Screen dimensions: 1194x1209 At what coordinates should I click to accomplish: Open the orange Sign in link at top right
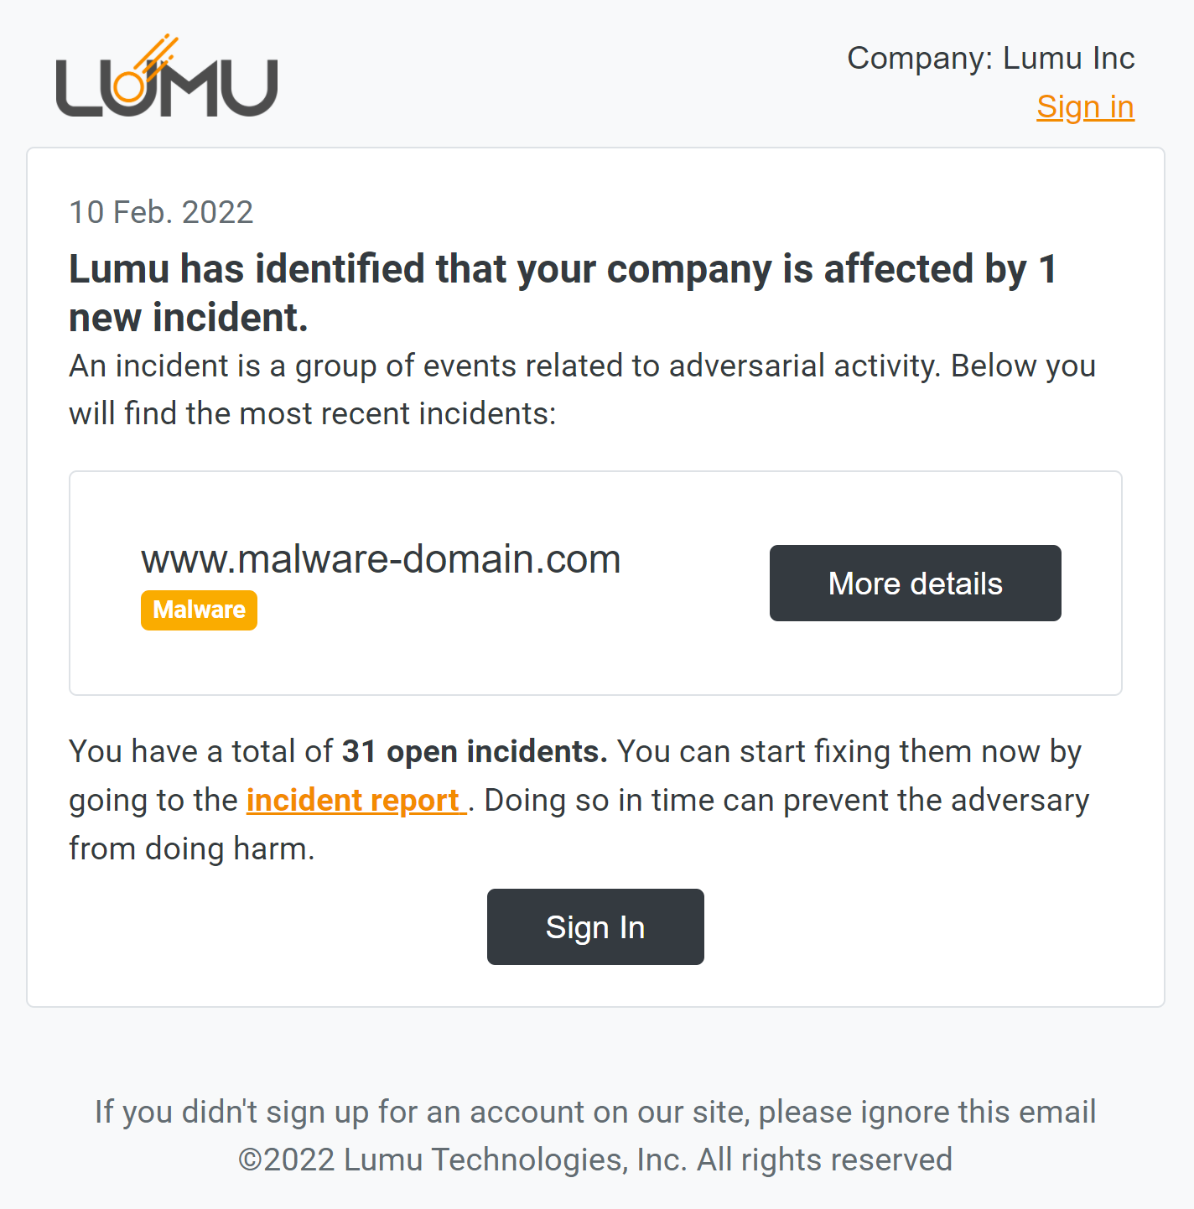pyautogui.click(x=1085, y=107)
